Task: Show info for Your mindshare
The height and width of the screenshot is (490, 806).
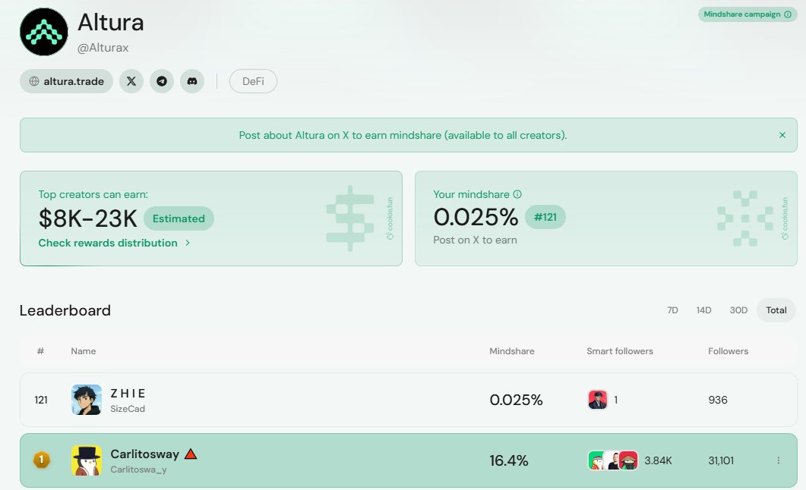Action: click(x=517, y=194)
